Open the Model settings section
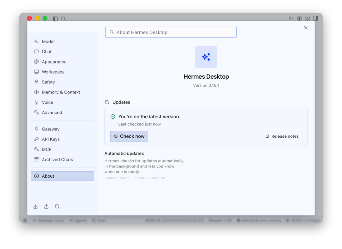 click(63, 42)
